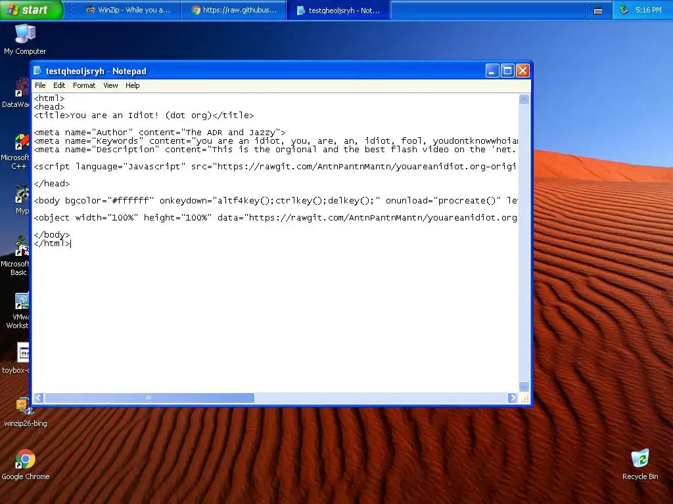Click the vertical scrollbar up arrow
The height and width of the screenshot is (504, 673).
point(524,100)
